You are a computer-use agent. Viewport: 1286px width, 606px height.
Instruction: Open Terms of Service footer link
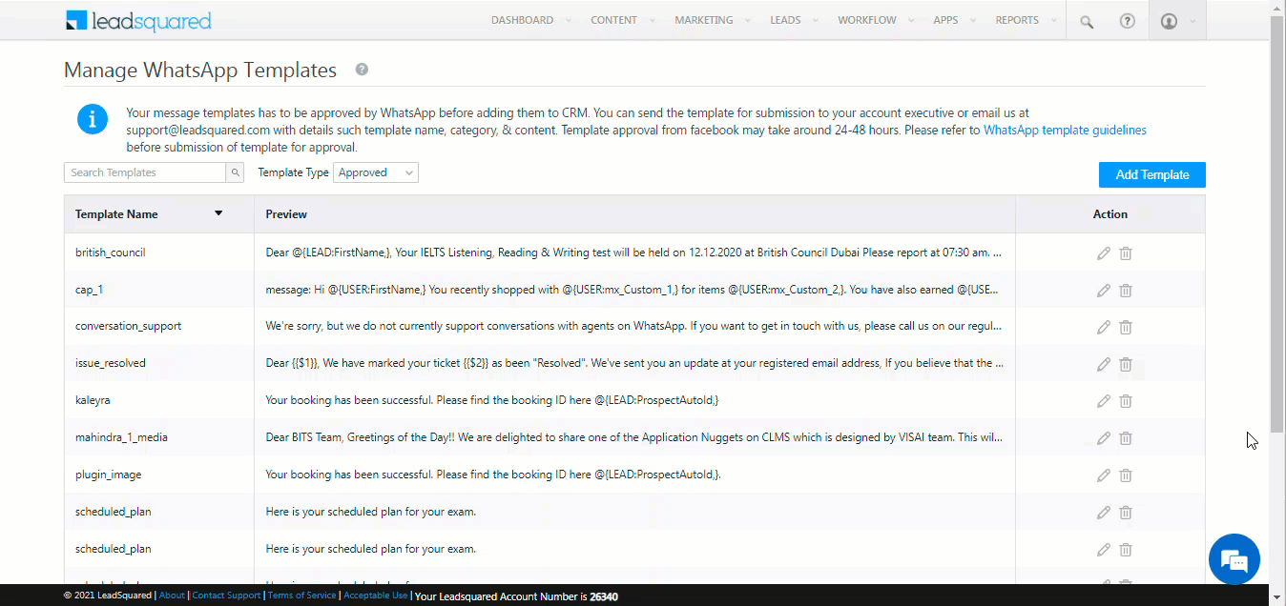(x=301, y=596)
